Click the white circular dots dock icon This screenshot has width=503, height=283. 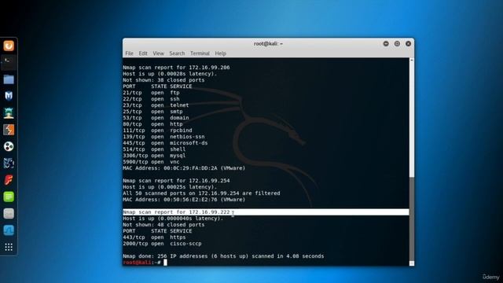coord(9,147)
